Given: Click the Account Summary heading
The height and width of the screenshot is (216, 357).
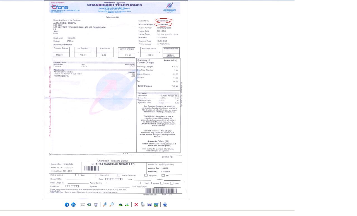Looking at the screenshot, I should (x=62, y=45).
